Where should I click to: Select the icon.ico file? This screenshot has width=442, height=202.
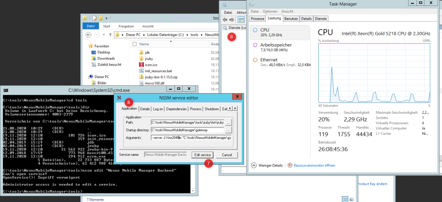[151, 65]
